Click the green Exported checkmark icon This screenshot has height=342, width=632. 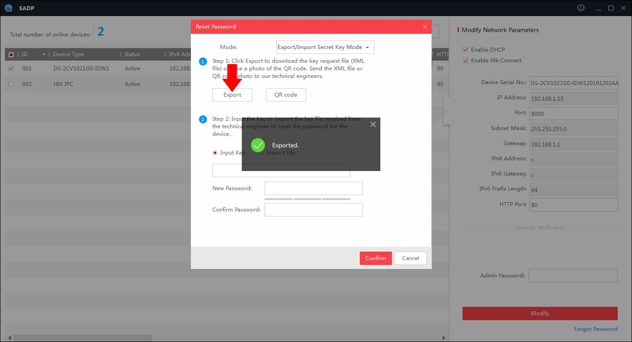pos(258,145)
